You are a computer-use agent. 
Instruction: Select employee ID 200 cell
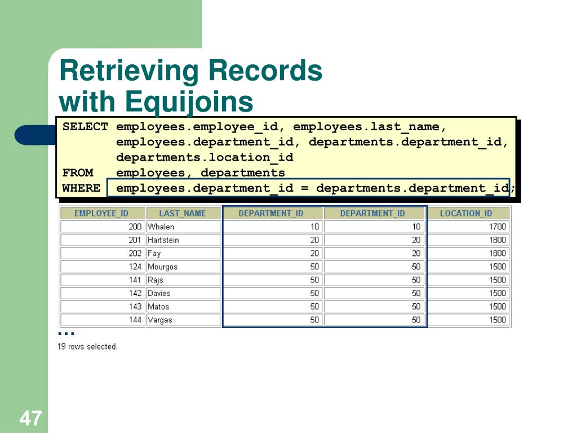tap(103, 227)
